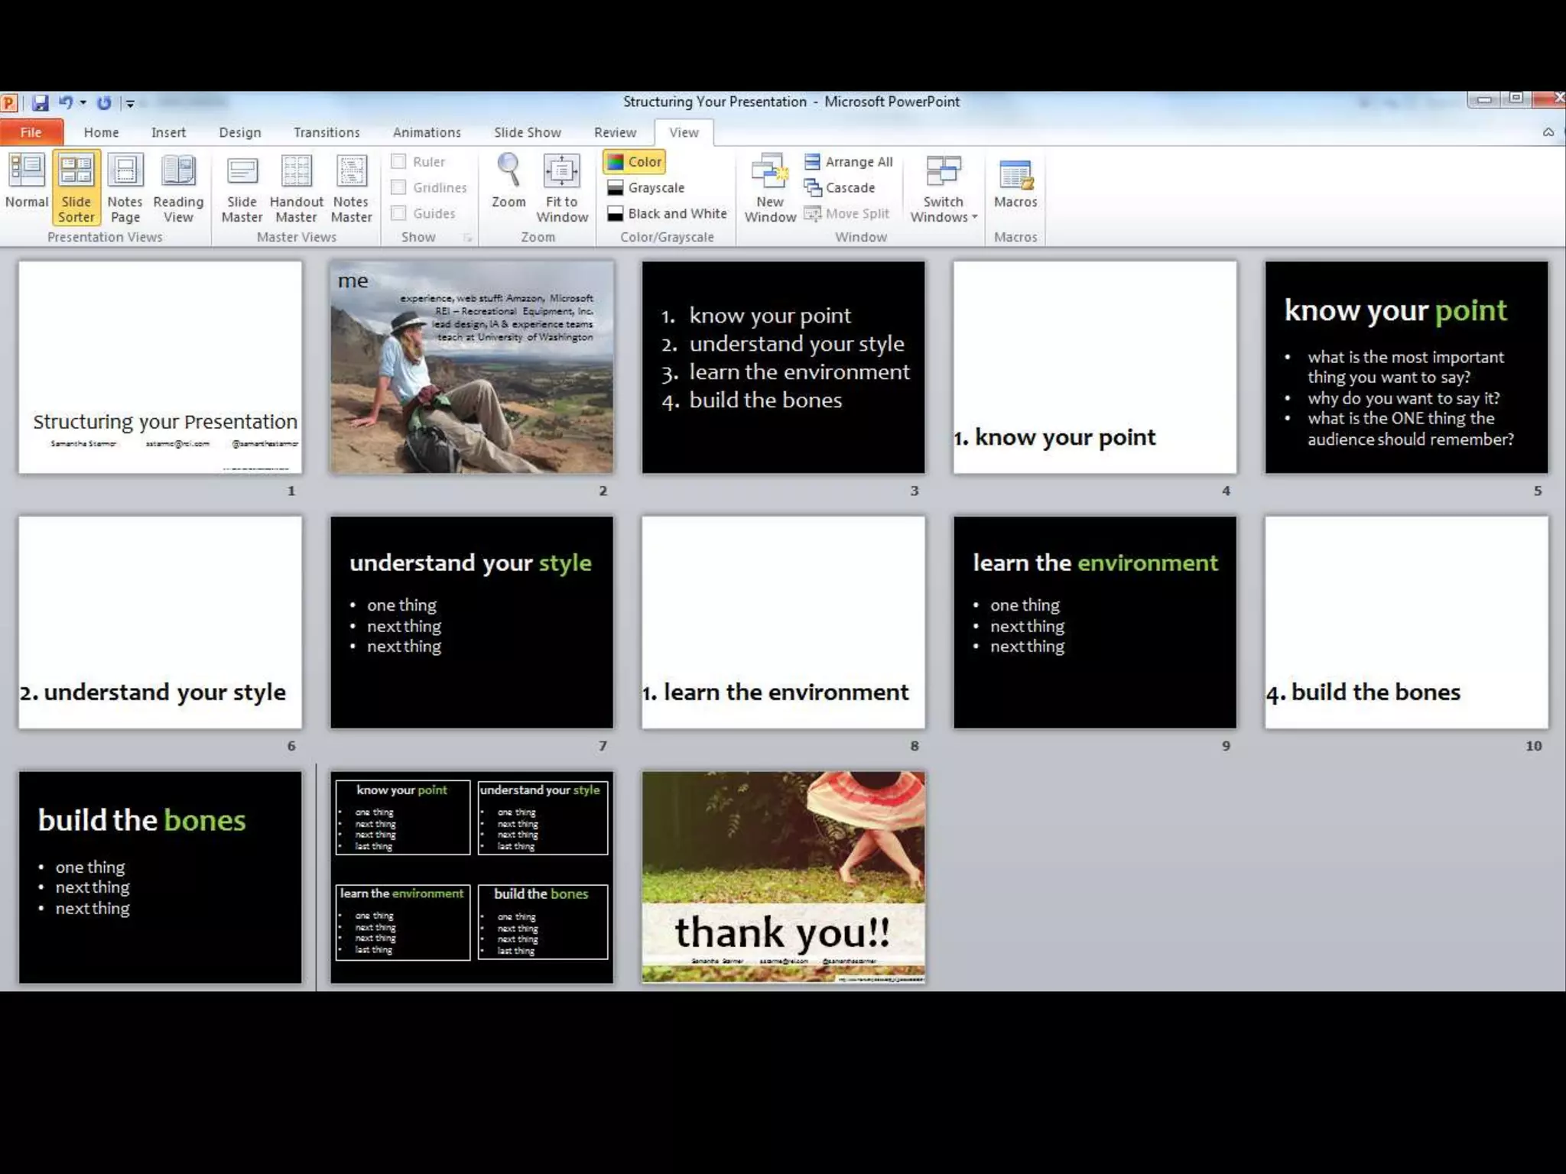Click the Arrange All button
Screen dimensions: 1566x1174
click(x=849, y=161)
